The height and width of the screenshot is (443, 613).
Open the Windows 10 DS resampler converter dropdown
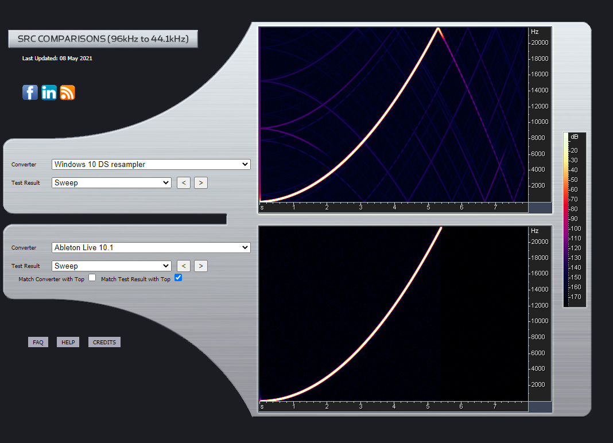pos(151,165)
